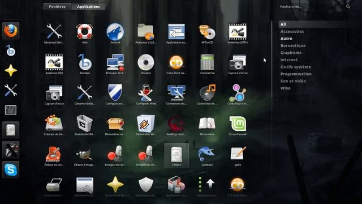Open Désinstaller Wi... Winamp bin icon
This screenshot has height=204, width=362.
pos(146,125)
